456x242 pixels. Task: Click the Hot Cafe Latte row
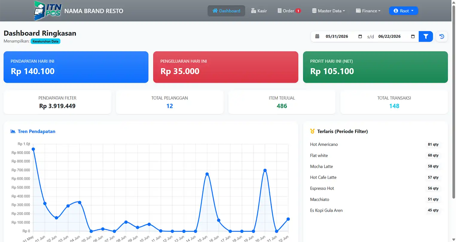pyautogui.click(x=376, y=177)
